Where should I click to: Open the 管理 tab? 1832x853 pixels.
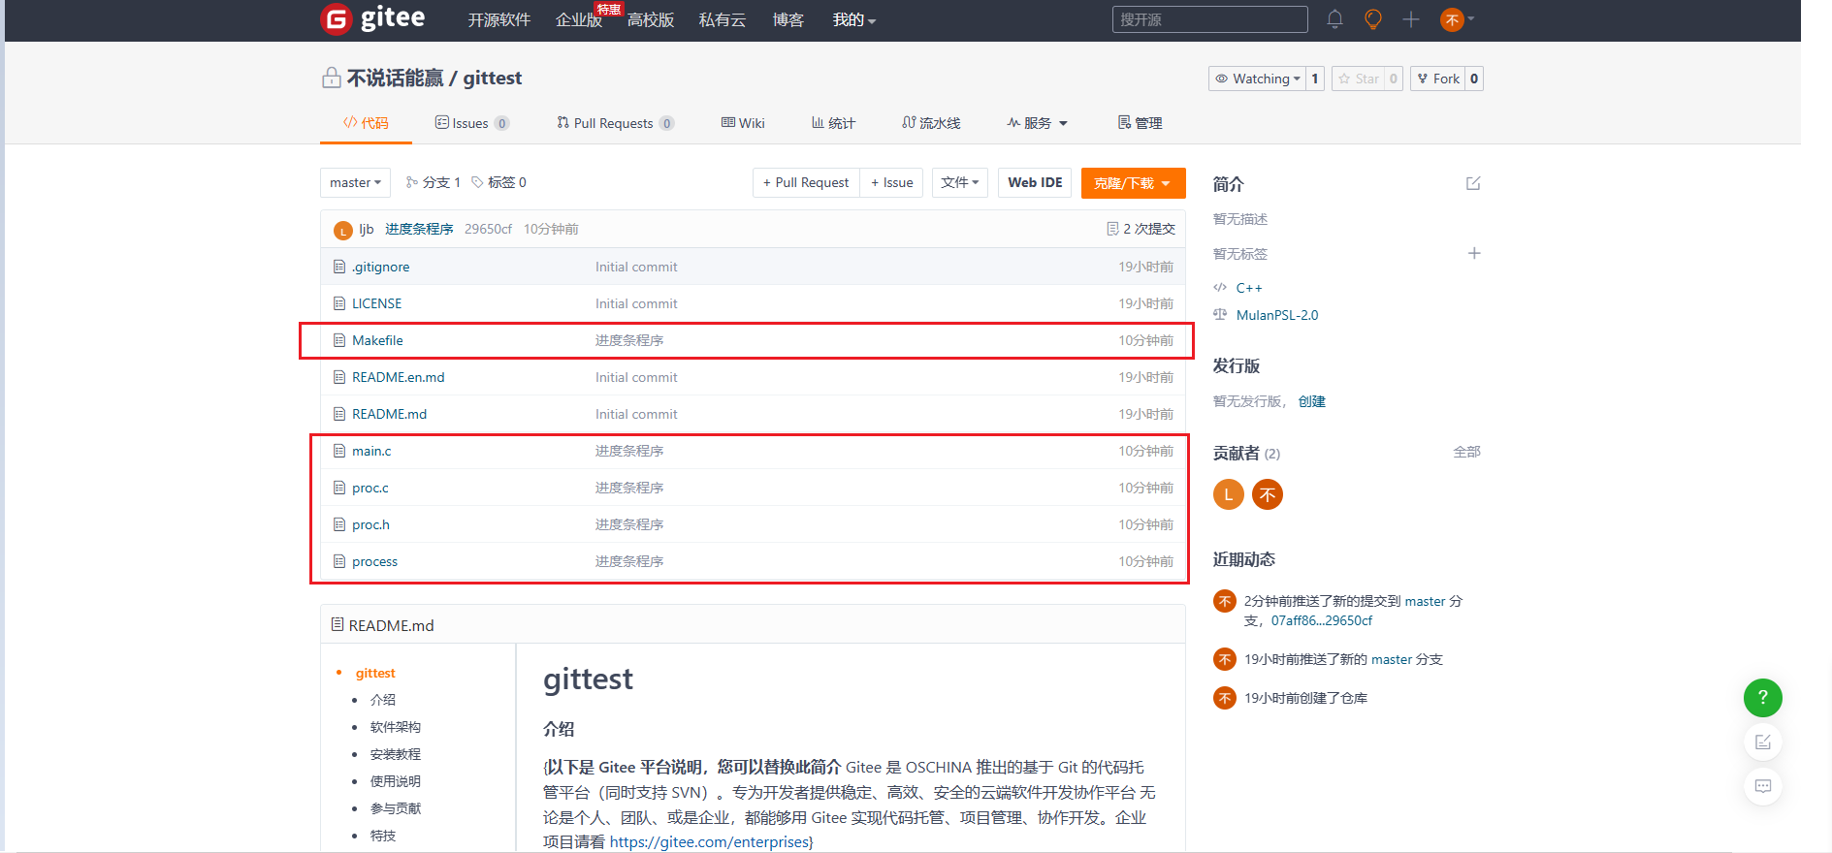(x=1140, y=123)
